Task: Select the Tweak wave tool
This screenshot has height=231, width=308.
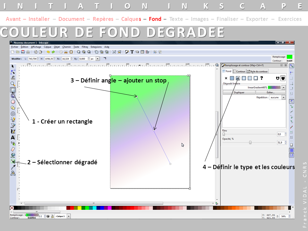Action: 13,78
